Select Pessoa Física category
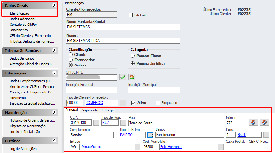 tap(133, 56)
